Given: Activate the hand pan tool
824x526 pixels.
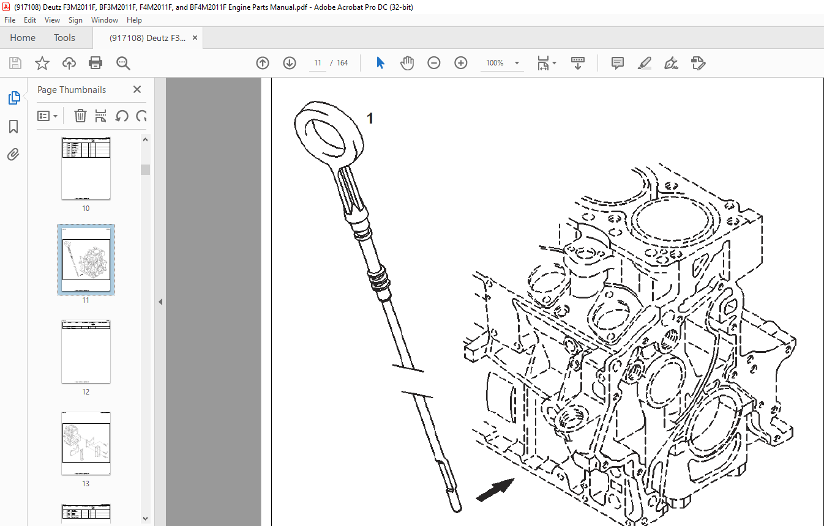Looking at the screenshot, I should 407,63.
